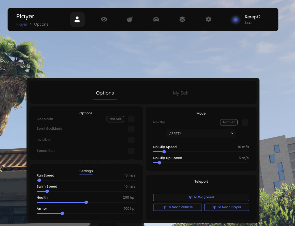295x226 pixels.
Task: Open the AZERTY keyboard layout dropdown
Action: (x=201, y=134)
